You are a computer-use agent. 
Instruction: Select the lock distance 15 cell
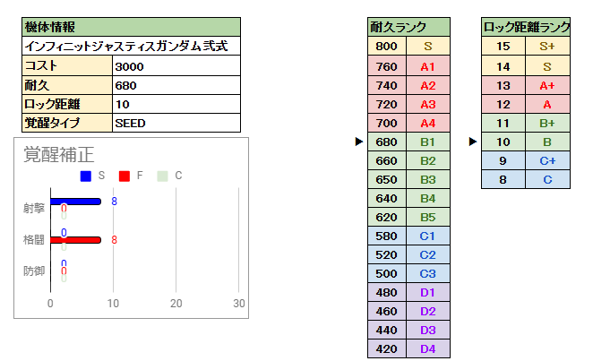tap(503, 46)
